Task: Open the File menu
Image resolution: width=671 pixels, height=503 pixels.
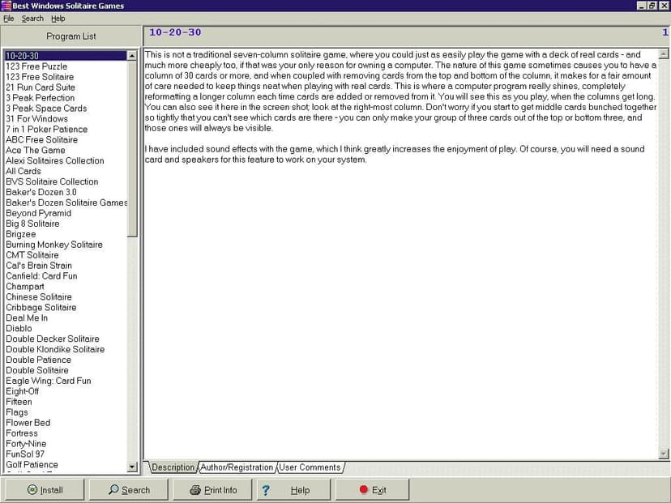Action: [9, 19]
